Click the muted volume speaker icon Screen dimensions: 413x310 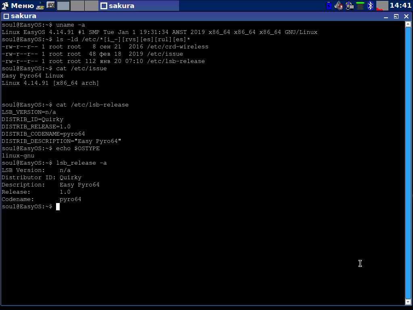click(339, 6)
